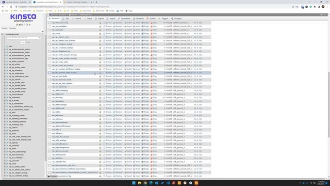Tick checkbox for wp_woocommerce_api_keys
This screenshot has height=186, width=330.
coord(49,165)
